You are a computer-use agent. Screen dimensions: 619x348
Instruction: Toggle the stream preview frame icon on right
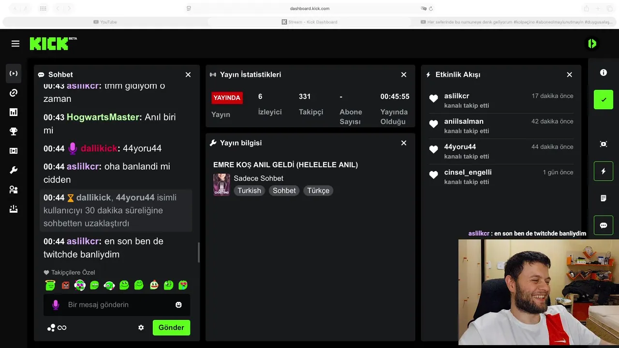tap(604, 144)
